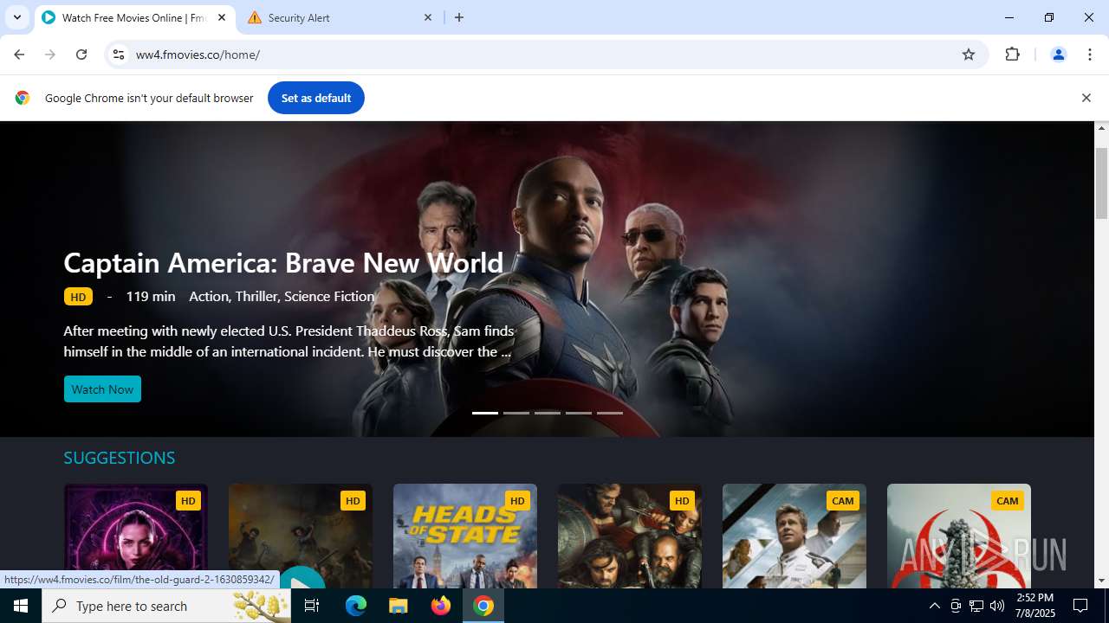
Task: Open Task View on the taskbar
Action: [312, 606]
